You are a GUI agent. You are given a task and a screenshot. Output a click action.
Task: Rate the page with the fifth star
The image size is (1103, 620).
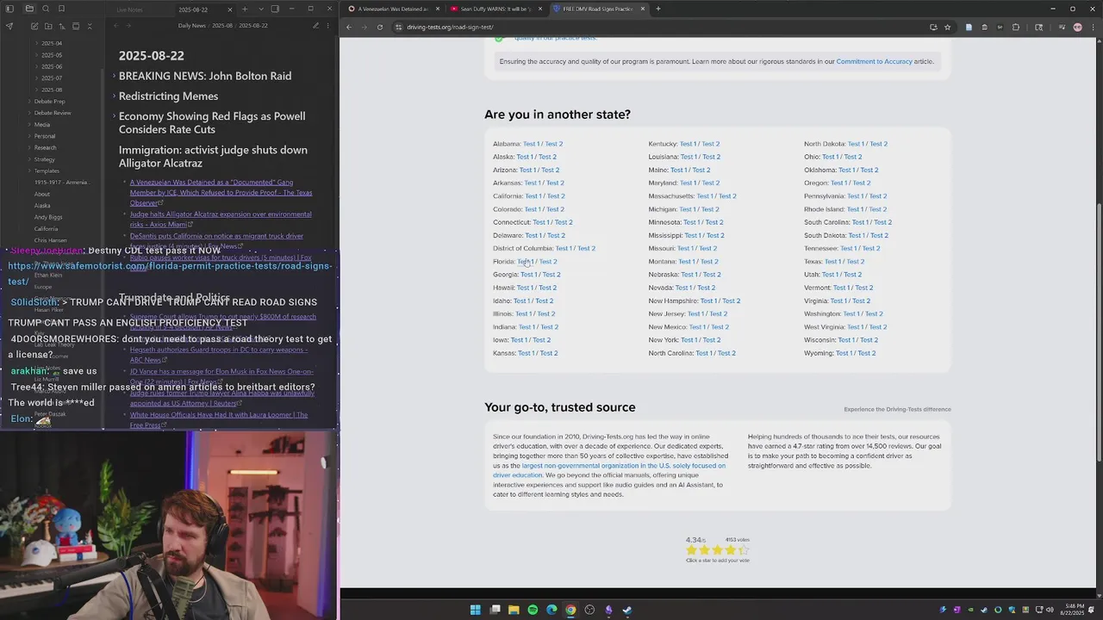coord(743,550)
